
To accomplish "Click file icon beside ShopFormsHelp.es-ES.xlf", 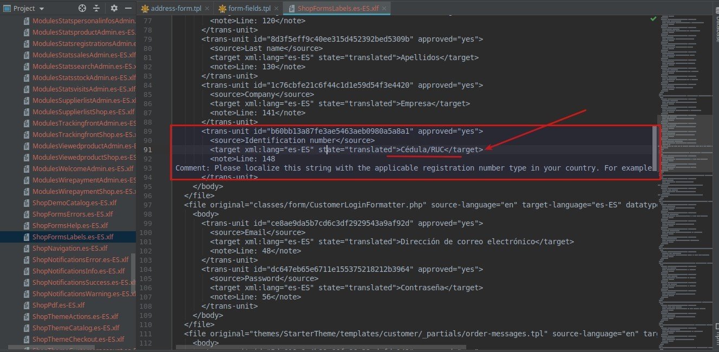I will pyautogui.click(x=27, y=225).
